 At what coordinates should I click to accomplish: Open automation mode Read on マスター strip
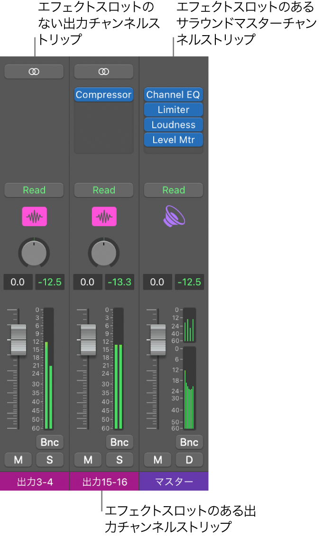point(173,190)
